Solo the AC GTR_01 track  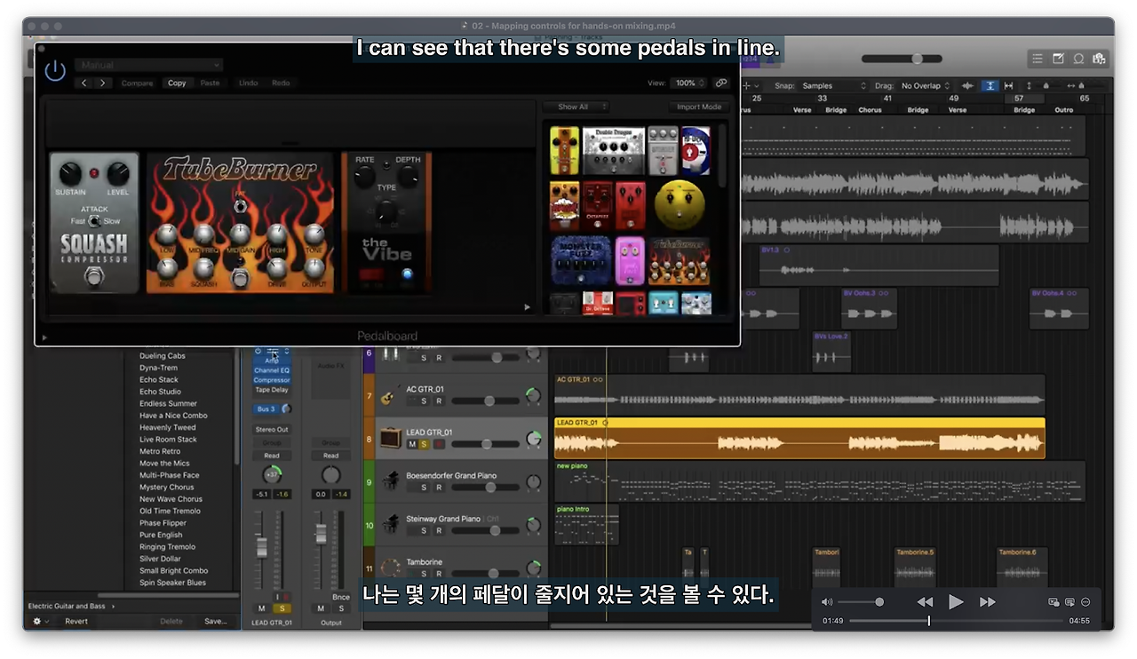point(424,401)
